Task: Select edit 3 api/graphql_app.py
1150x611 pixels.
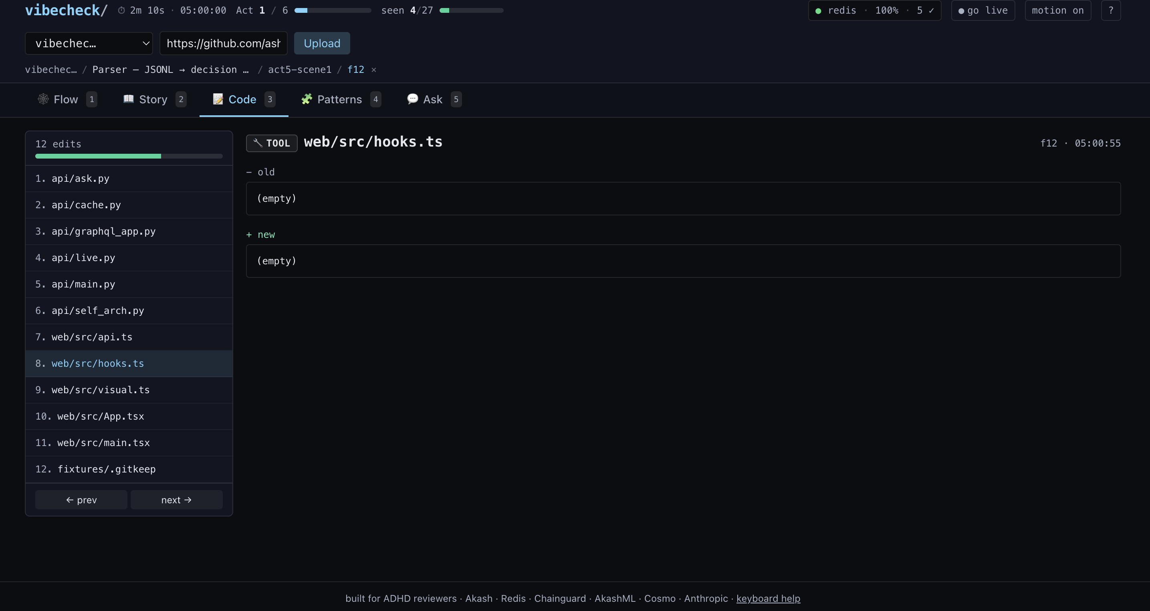Action: click(x=129, y=231)
